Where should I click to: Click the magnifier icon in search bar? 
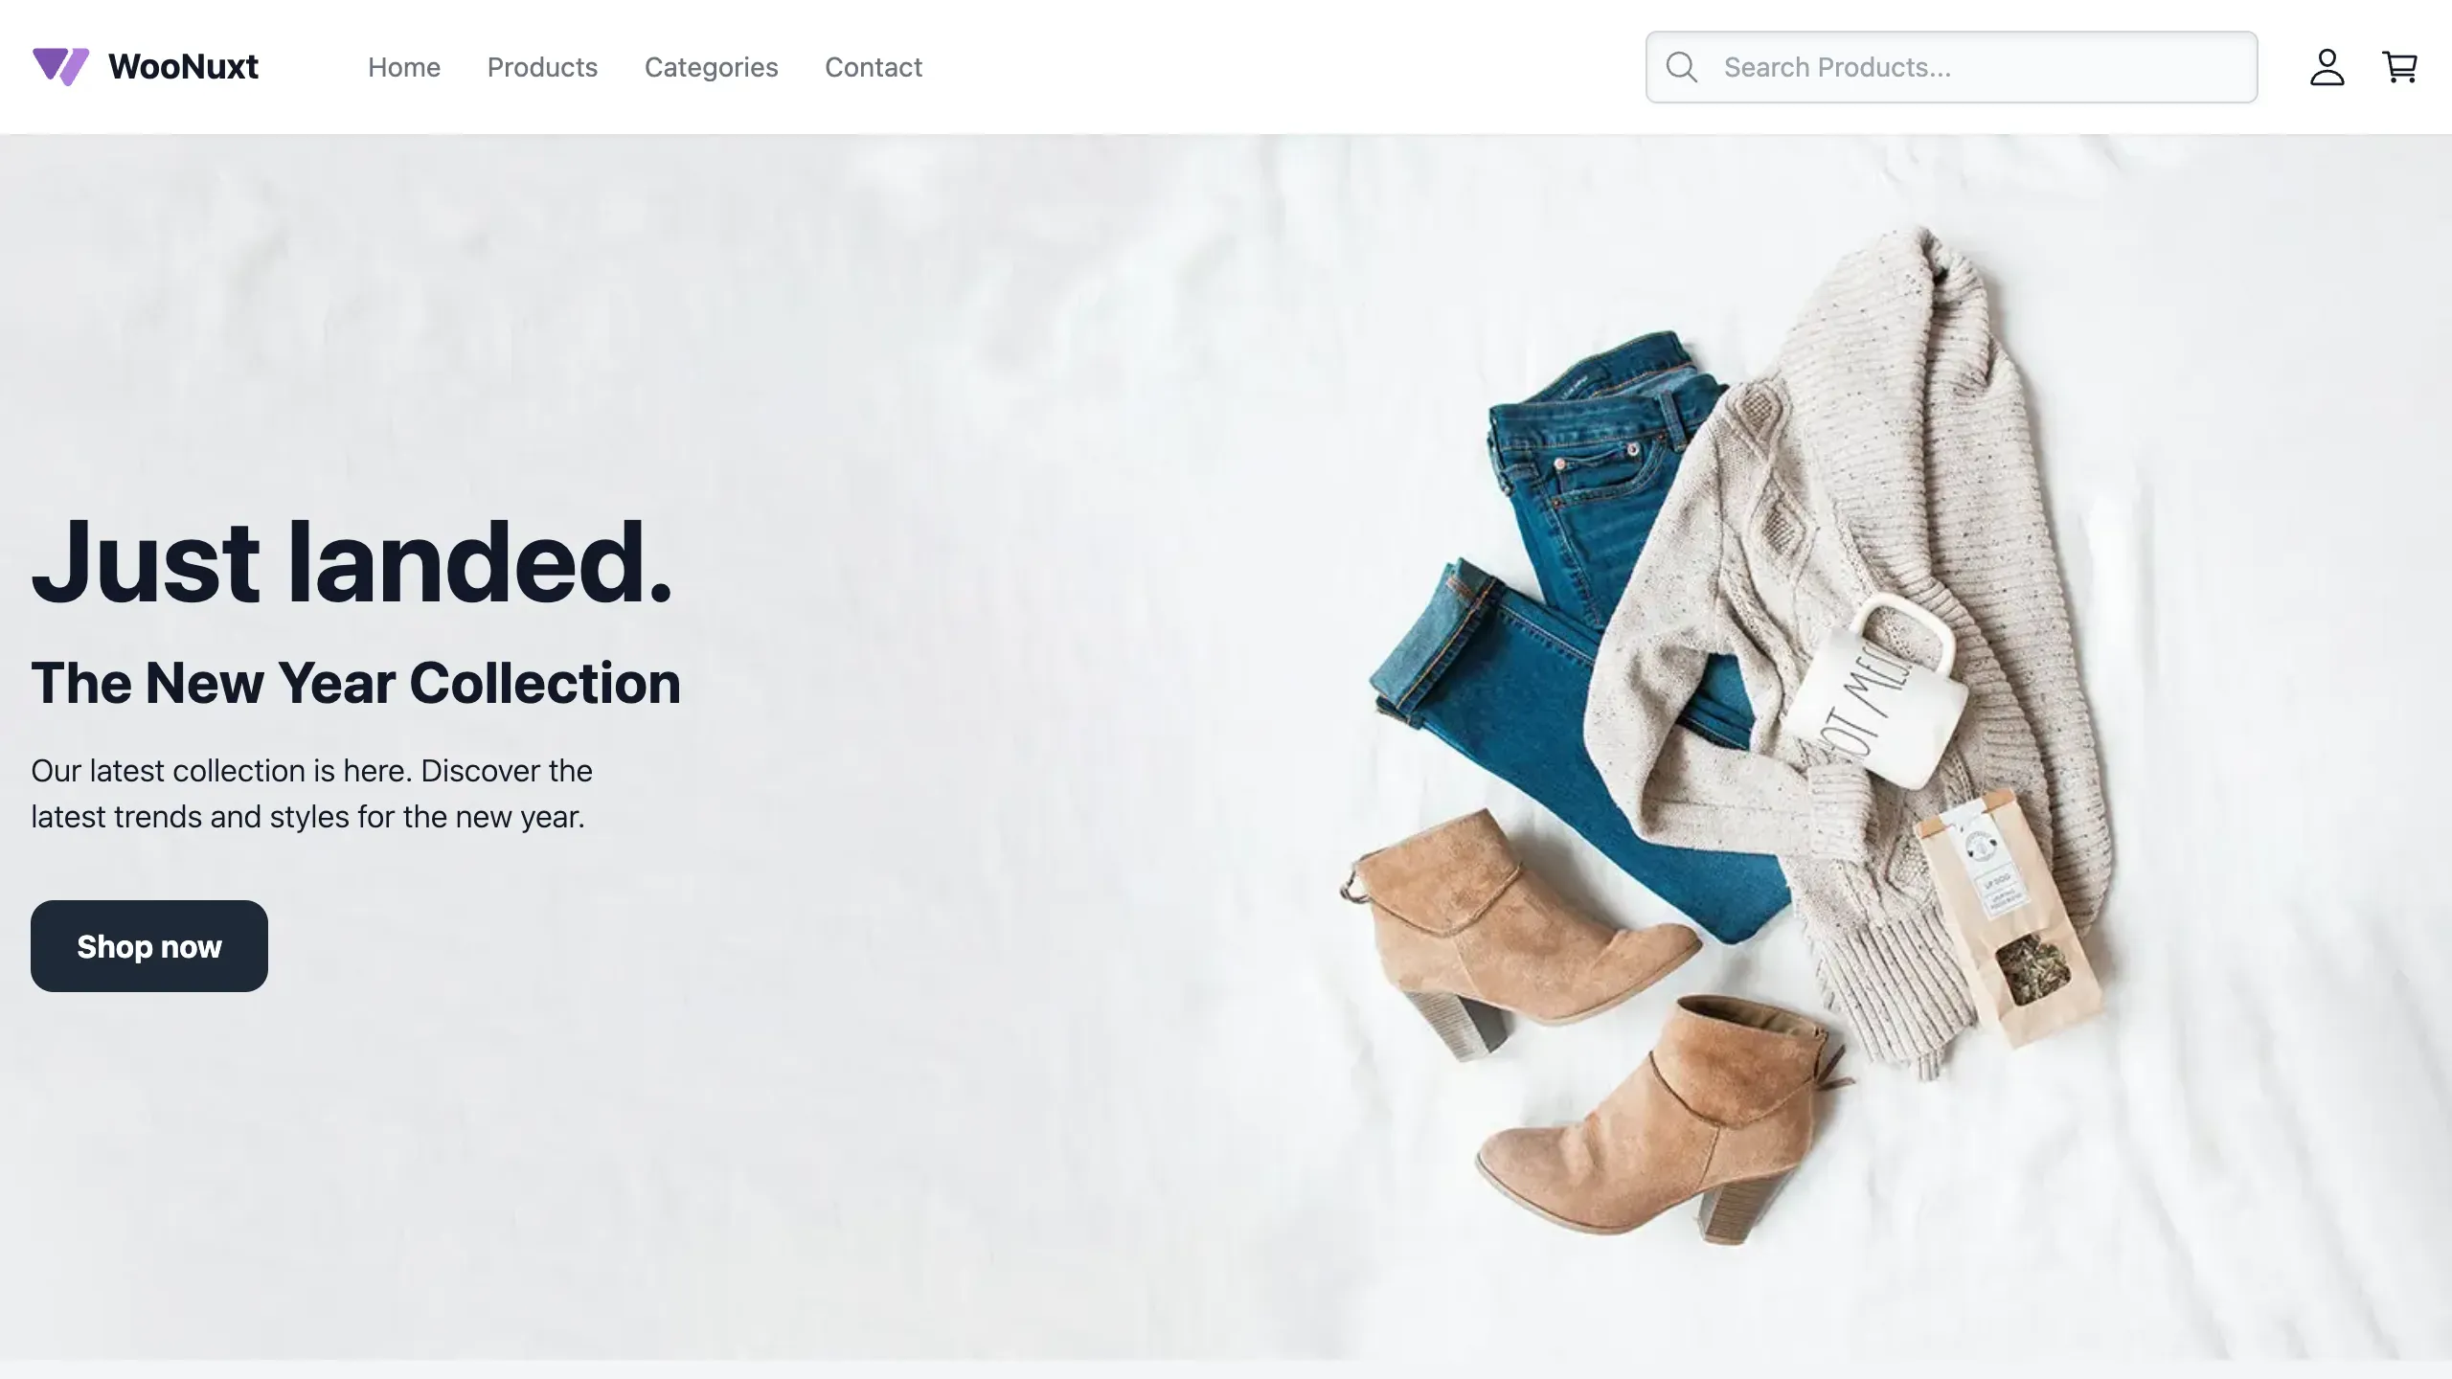[1681, 67]
